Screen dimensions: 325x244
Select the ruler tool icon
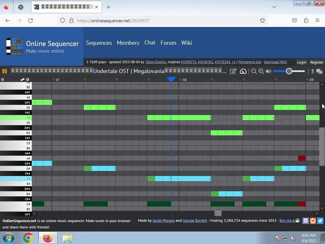coord(23,79)
